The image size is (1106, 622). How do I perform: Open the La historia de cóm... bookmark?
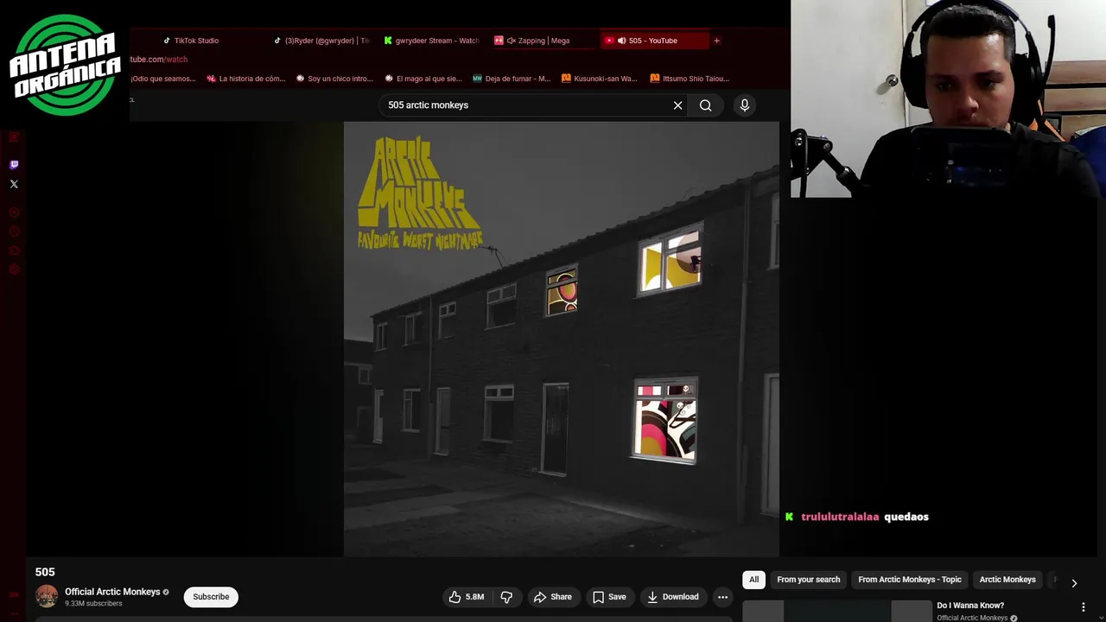[245, 79]
